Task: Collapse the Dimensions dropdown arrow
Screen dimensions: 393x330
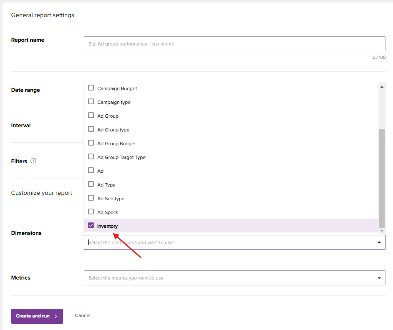Action: pos(379,242)
